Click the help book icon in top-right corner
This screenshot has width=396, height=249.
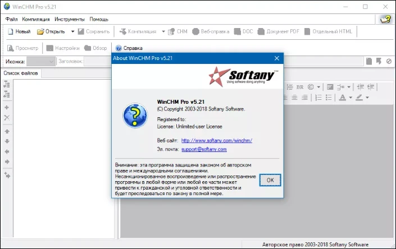[385, 19]
